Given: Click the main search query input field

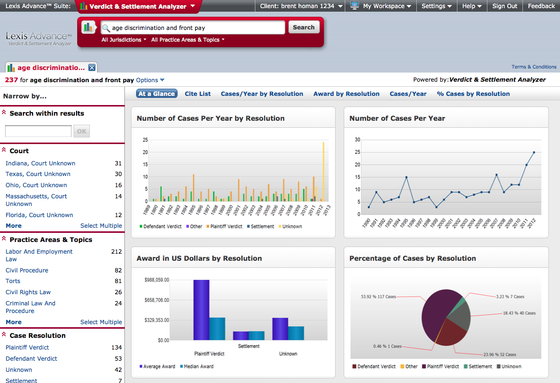Looking at the screenshot, I should point(193,27).
